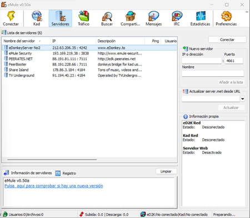Viewport: 250px width, 218px height.
Task: Click Usuarios:0|Archivos:0 in status bar
Action: tap(26, 215)
